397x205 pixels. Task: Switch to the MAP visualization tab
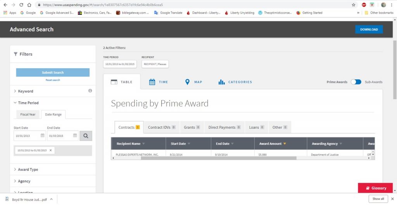pos(194,82)
